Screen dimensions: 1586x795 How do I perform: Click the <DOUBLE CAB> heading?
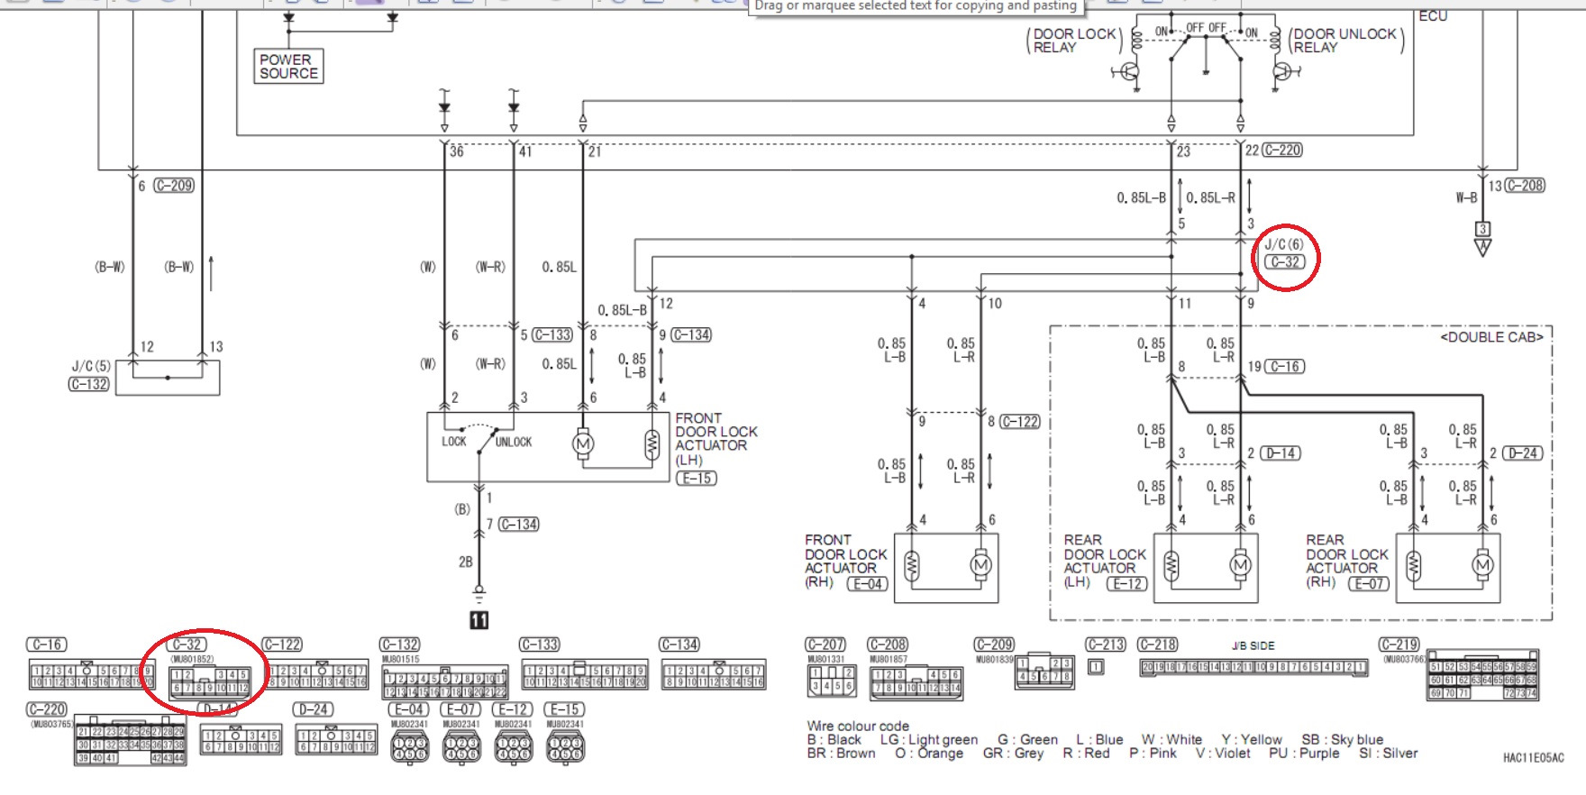[1491, 337]
